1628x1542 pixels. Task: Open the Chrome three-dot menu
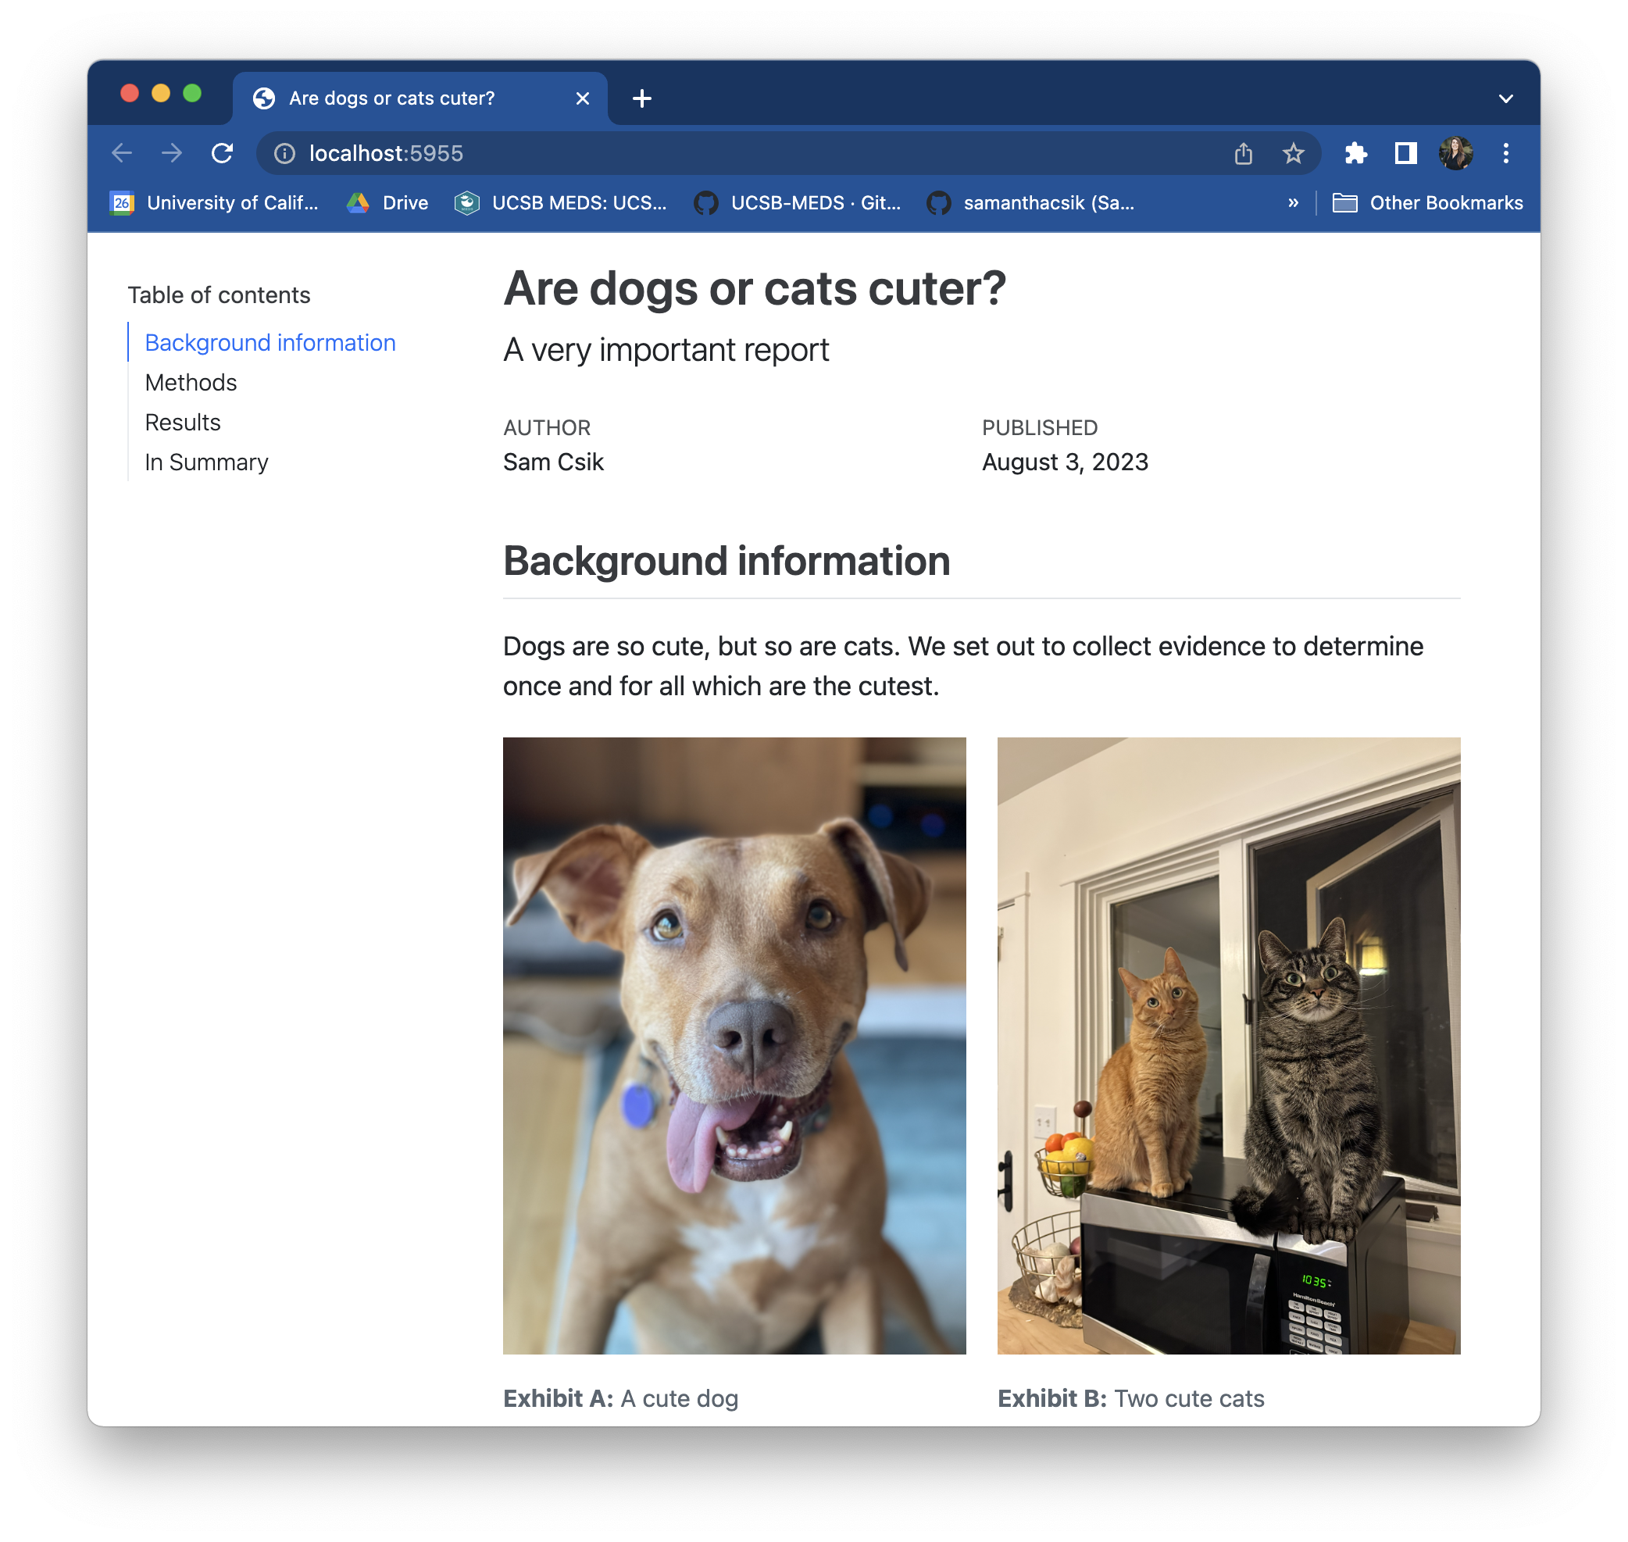click(1505, 154)
